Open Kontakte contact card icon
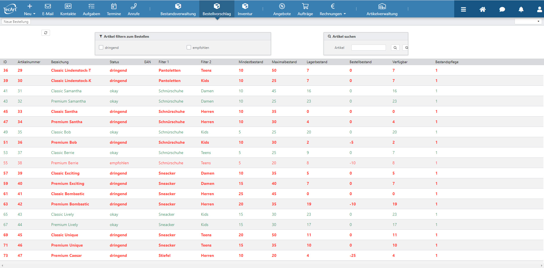Screen dimensions: 544x268 click(68, 6)
